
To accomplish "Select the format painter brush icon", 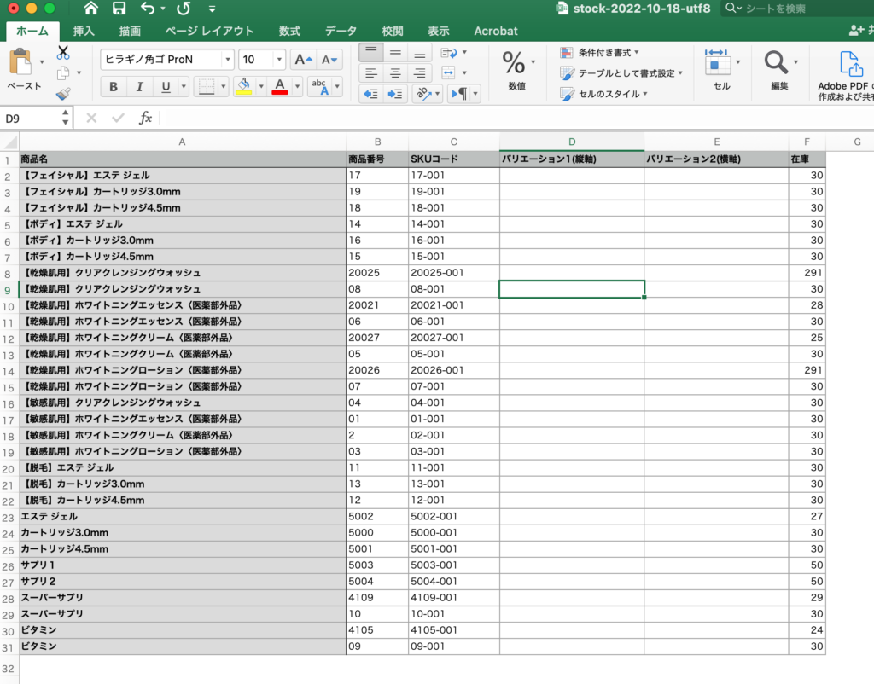I will coord(61,92).
